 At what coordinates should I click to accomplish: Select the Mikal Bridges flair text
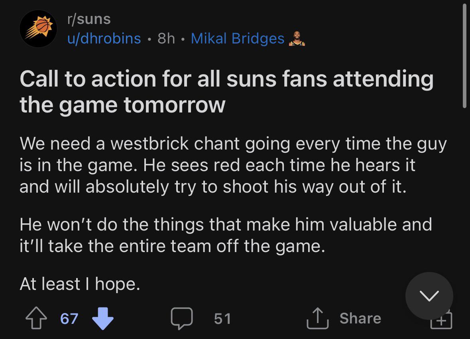click(238, 38)
